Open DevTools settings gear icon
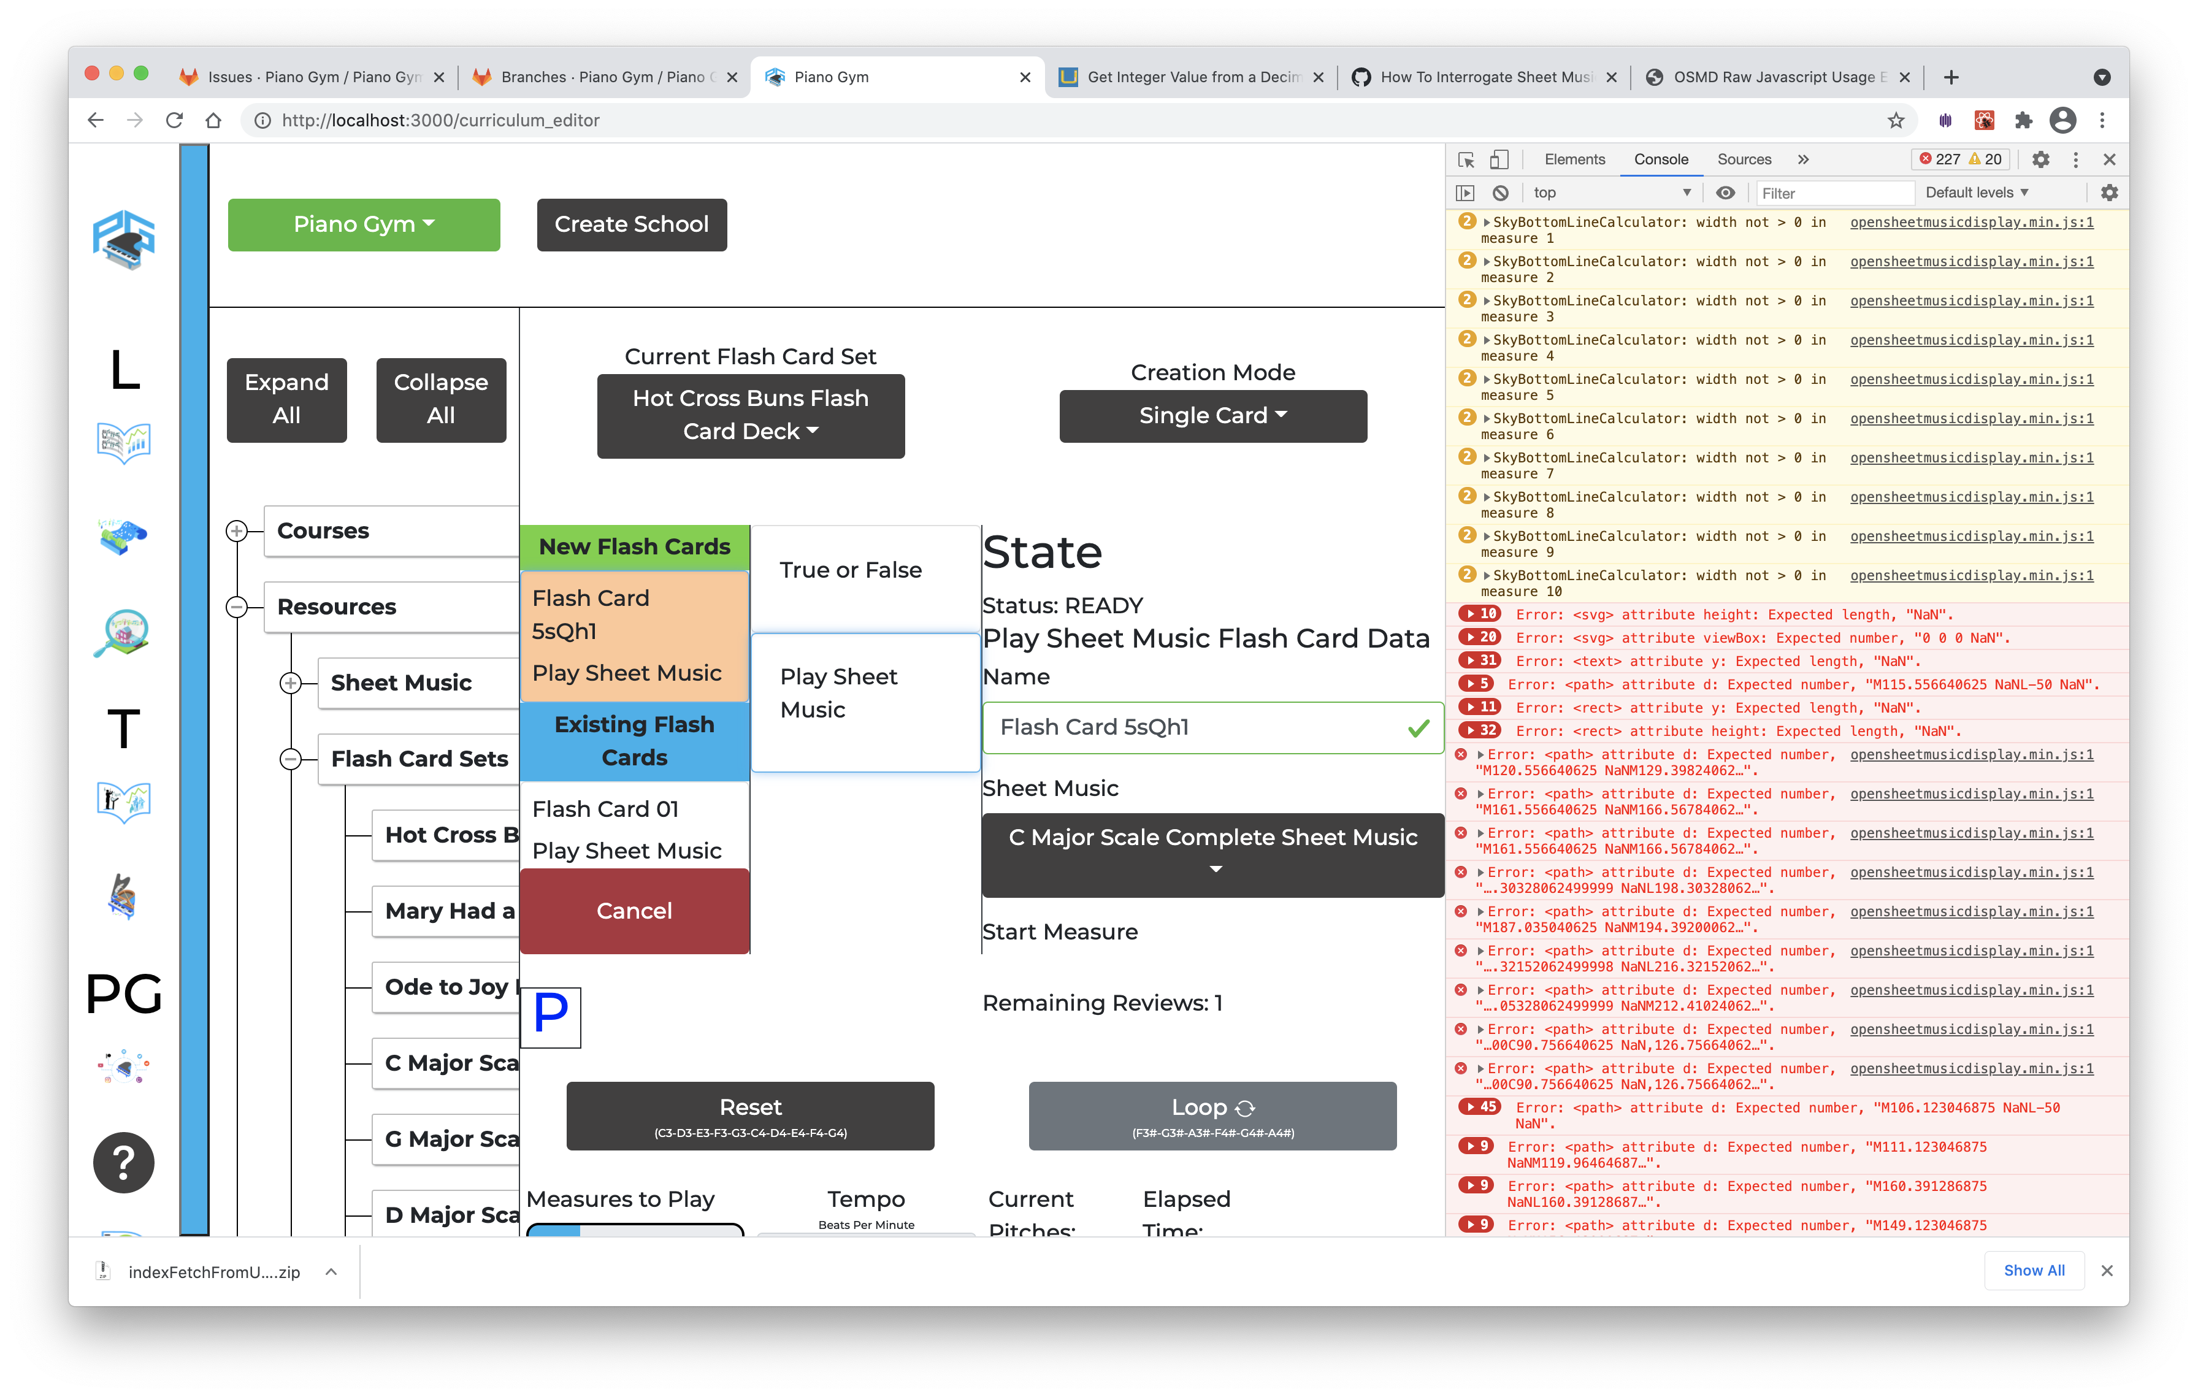Image resolution: width=2198 pixels, height=1397 pixels. [x=2041, y=159]
